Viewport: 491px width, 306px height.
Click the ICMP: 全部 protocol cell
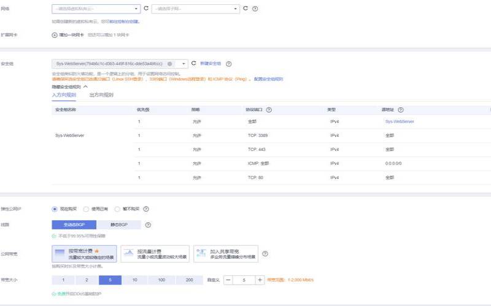[x=258, y=163]
